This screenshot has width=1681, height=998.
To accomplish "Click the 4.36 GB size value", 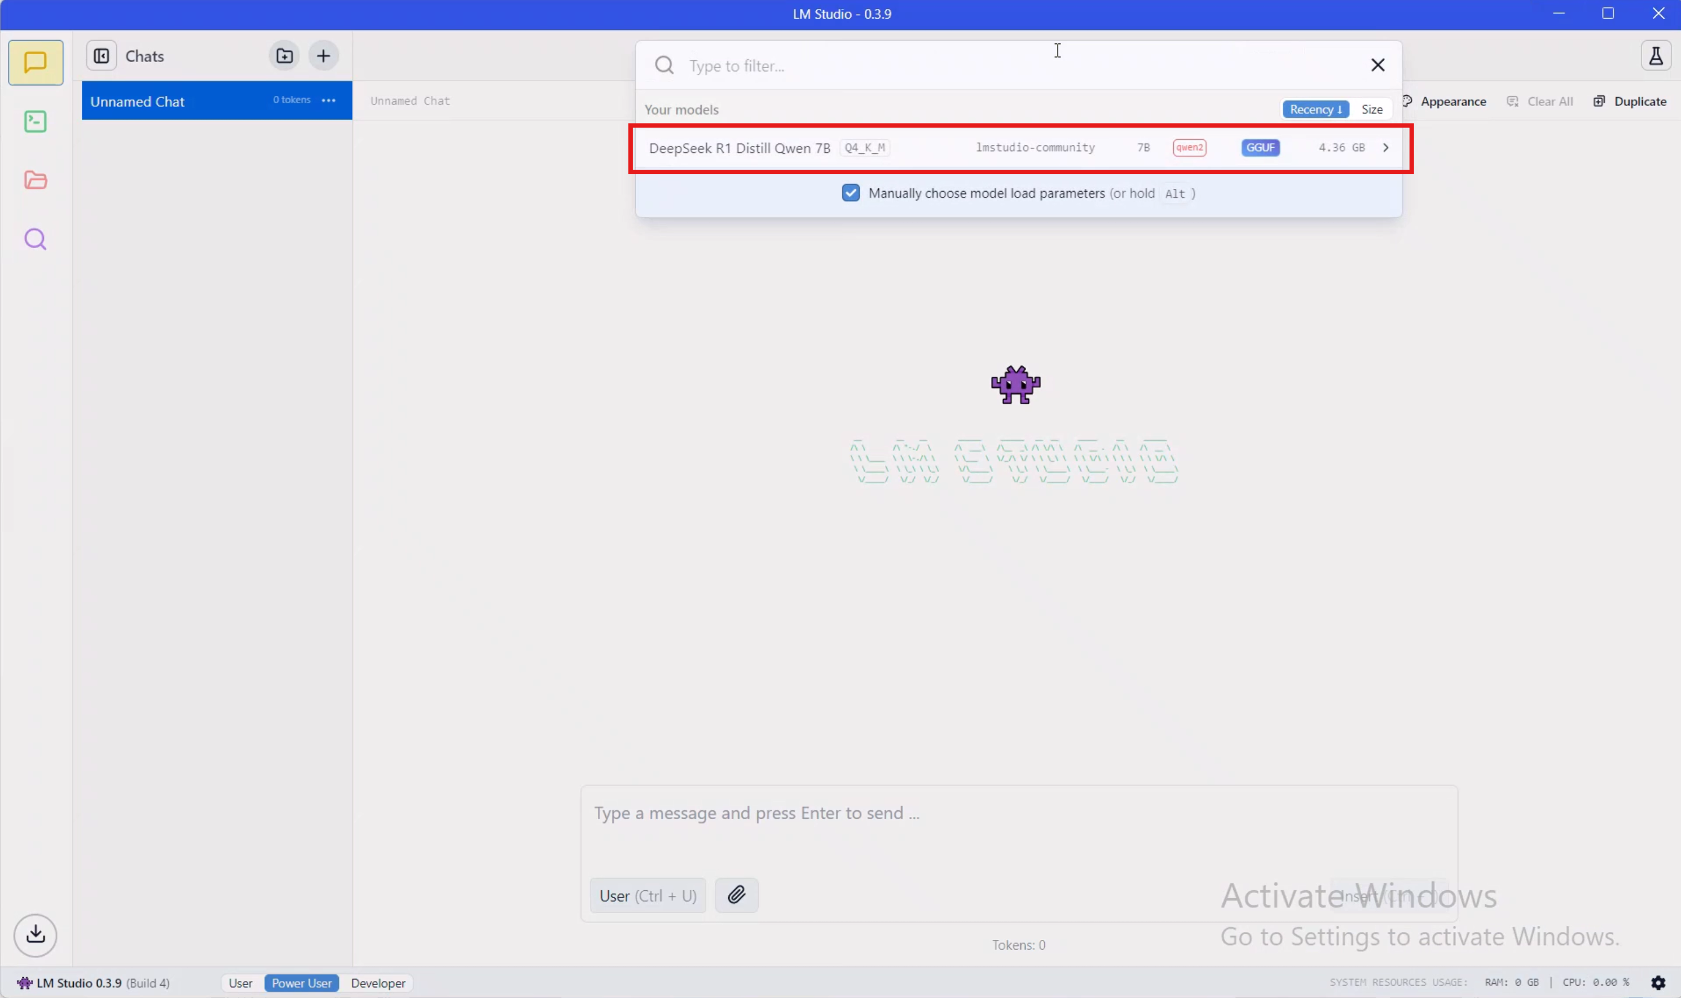I will pyautogui.click(x=1341, y=147).
